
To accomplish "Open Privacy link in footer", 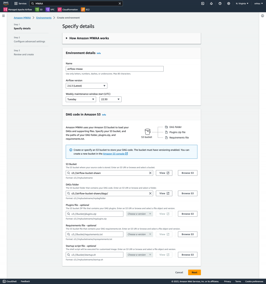I will pyautogui.click(x=228, y=281).
